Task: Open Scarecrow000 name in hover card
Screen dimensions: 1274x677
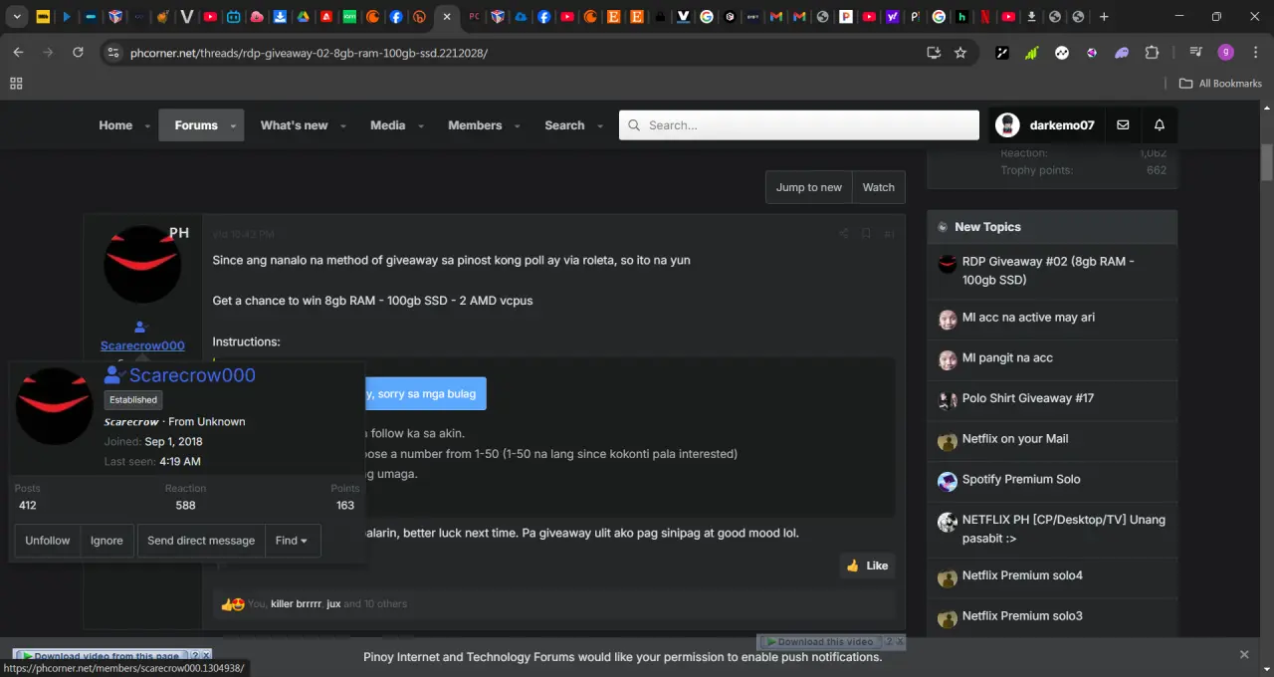Action: coord(192,375)
